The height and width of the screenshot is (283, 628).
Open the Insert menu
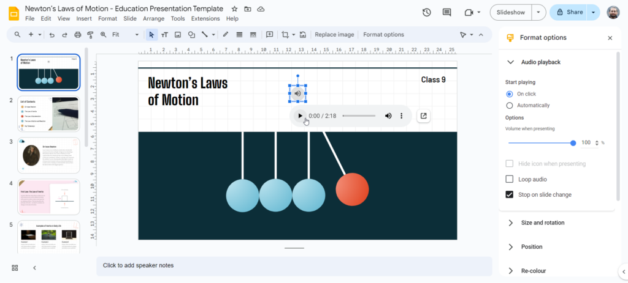click(x=84, y=19)
